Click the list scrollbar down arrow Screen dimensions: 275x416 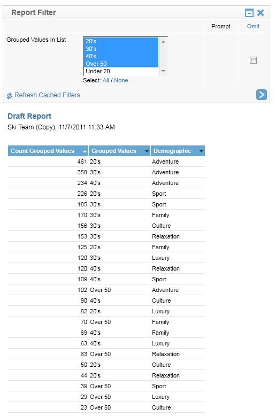(x=163, y=71)
